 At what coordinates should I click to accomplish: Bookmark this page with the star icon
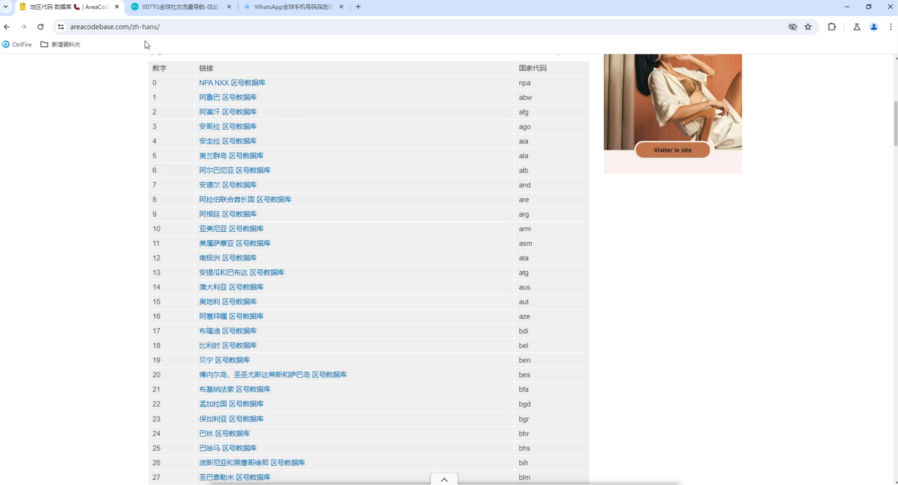(808, 27)
